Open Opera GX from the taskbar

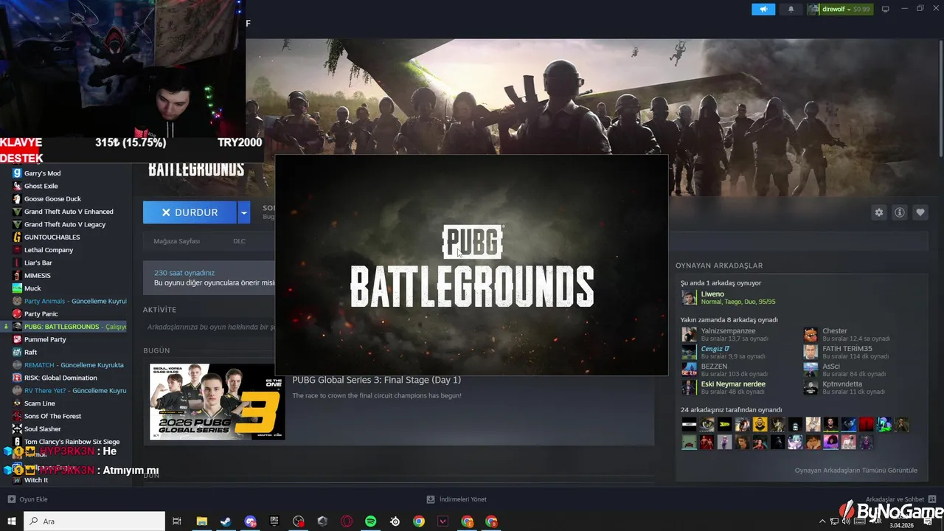(347, 521)
